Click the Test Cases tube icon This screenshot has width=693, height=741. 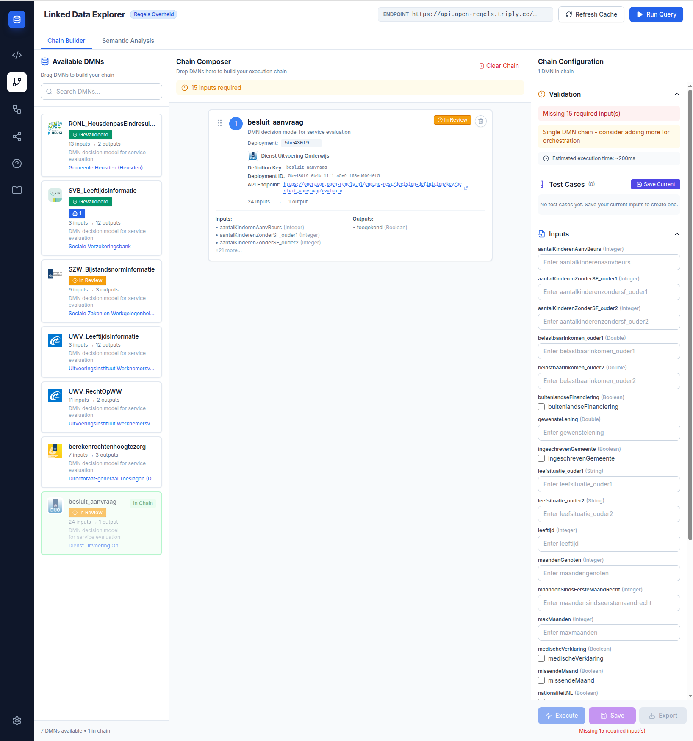[542, 184]
